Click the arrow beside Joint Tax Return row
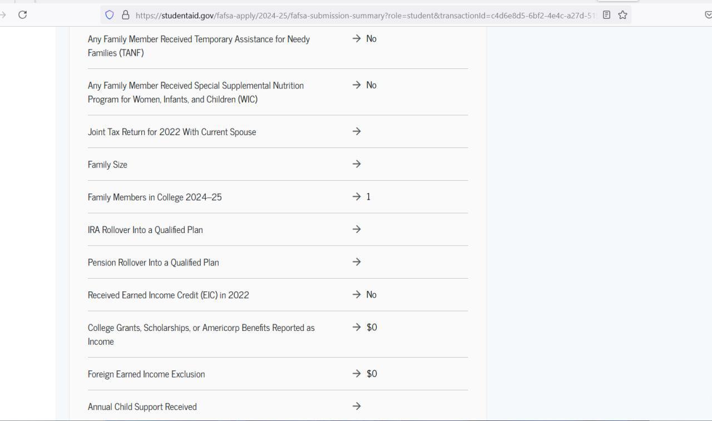 tap(357, 131)
